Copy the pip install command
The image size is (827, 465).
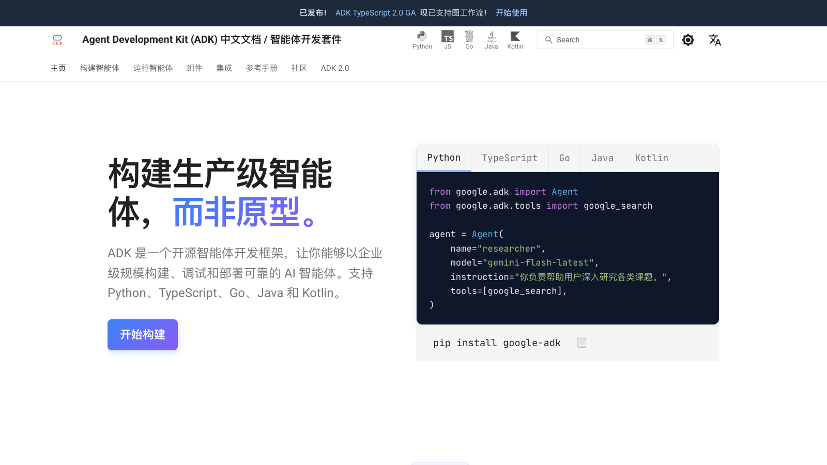[581, 343]
